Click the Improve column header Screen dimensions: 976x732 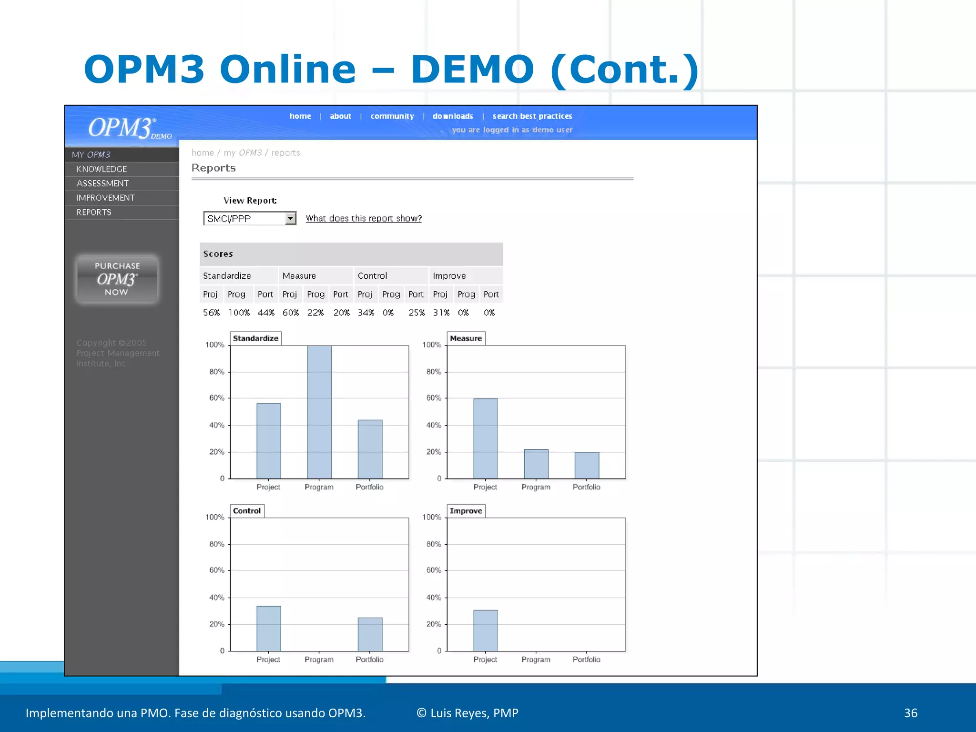(x=466, y=276)
